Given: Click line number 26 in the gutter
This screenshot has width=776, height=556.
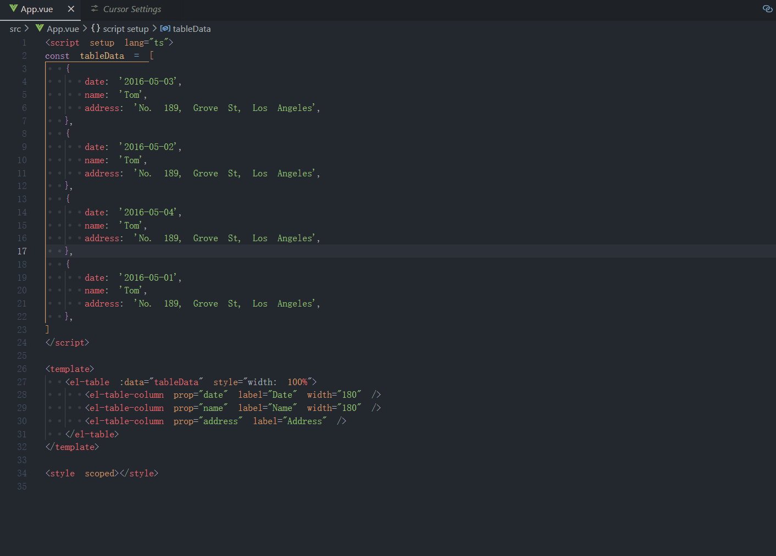Looking at the screenshot, I should tap(22, 369).
